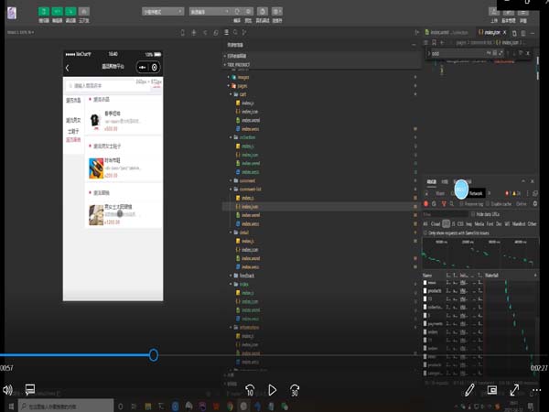
Task: Toggle the Hide data URLs checkbox
Action: coord(473,212)
